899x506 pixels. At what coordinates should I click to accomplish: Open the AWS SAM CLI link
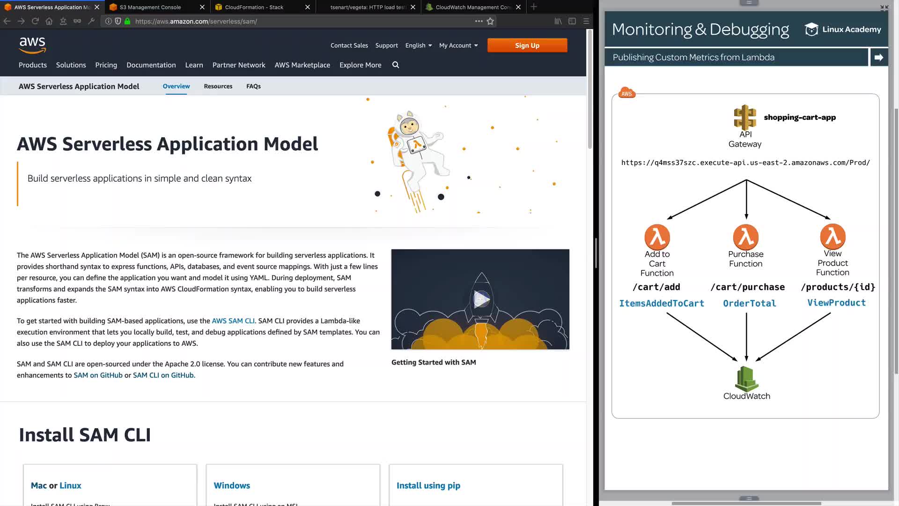[233, 321]
